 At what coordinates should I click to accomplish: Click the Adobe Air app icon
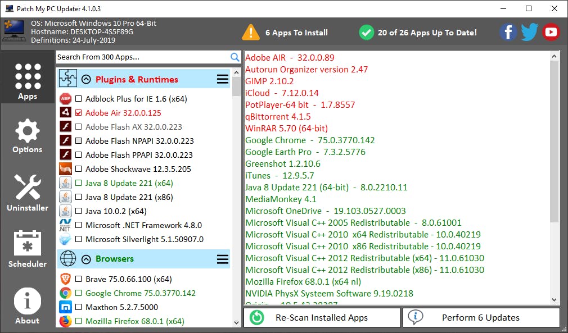66,113
